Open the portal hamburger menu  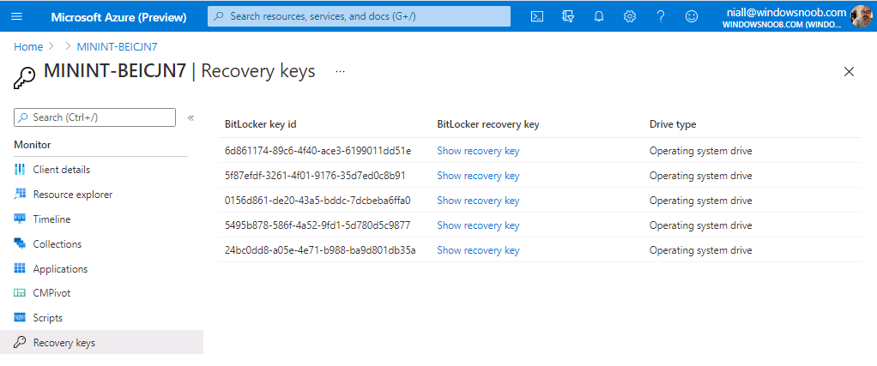click(17, 16)
